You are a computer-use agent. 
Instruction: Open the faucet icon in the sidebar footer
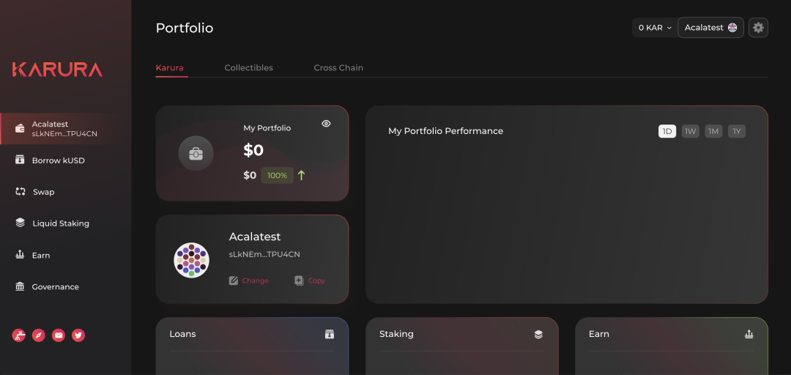(x=19, y=335)
